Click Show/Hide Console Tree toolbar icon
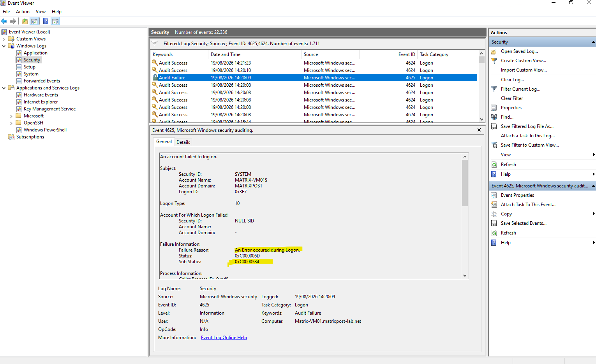 pyautogui.click(x=34, y=21)
